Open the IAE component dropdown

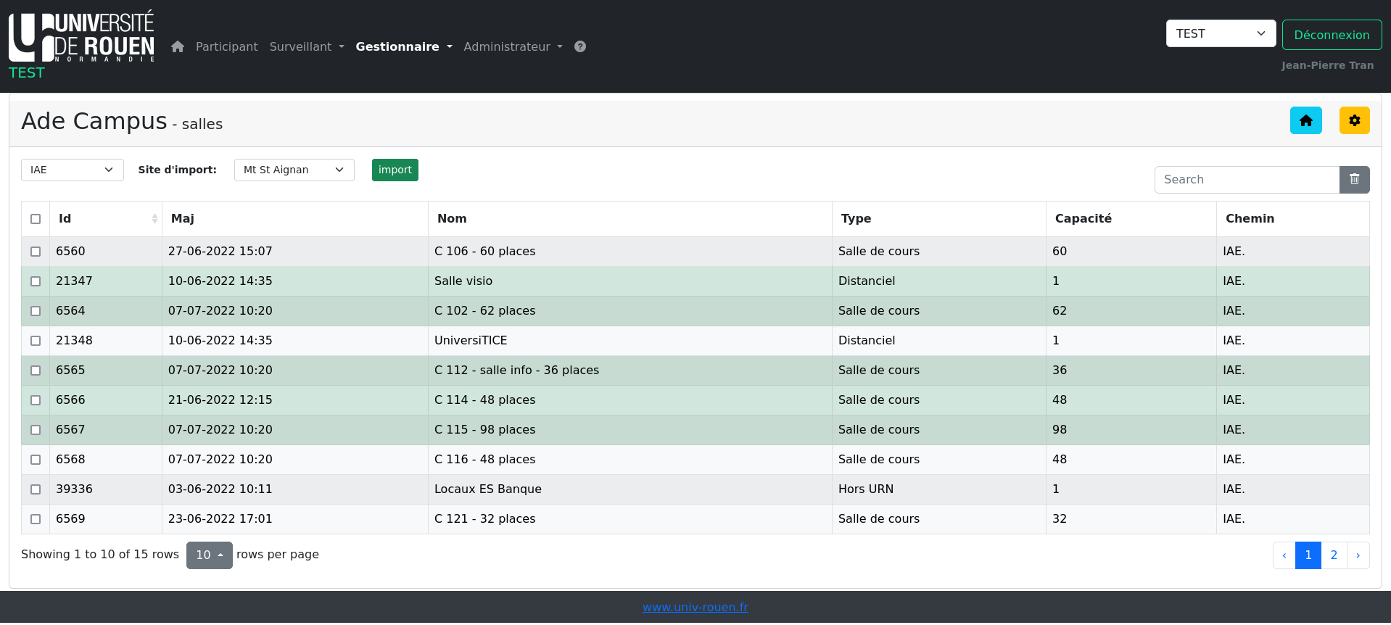(73, 170)
